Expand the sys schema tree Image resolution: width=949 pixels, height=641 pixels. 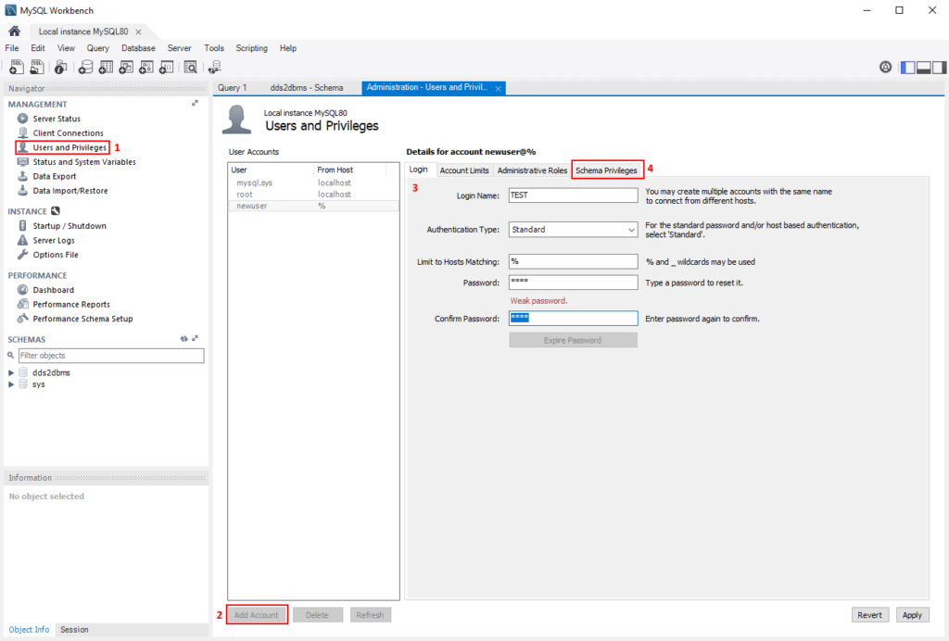pos(11,384)
